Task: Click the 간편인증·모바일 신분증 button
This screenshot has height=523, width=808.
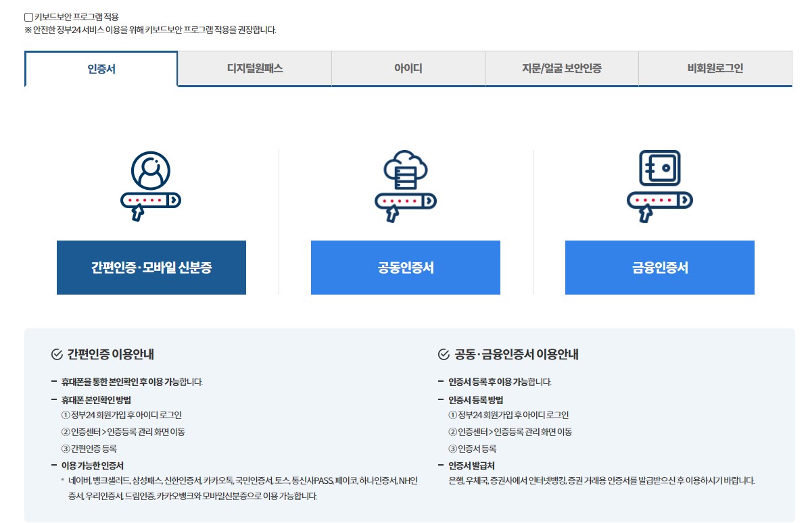Action: pyautogui.click(x=151, y=268)
